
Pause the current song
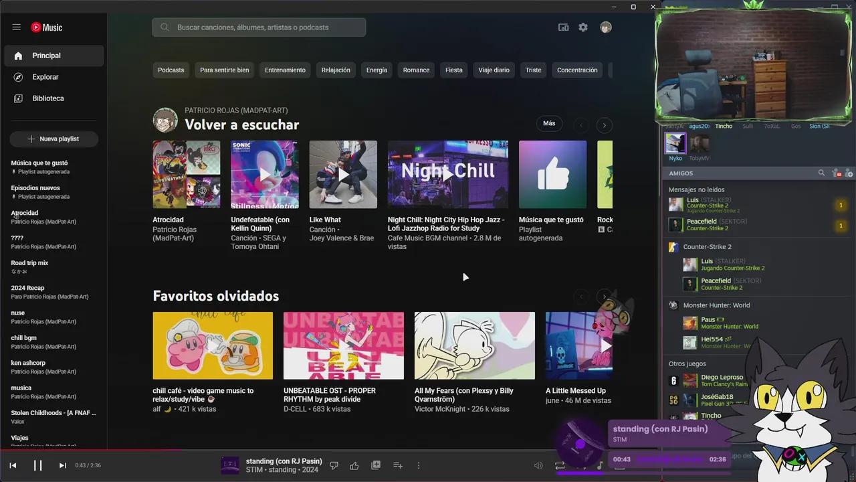tap(38, 465)
